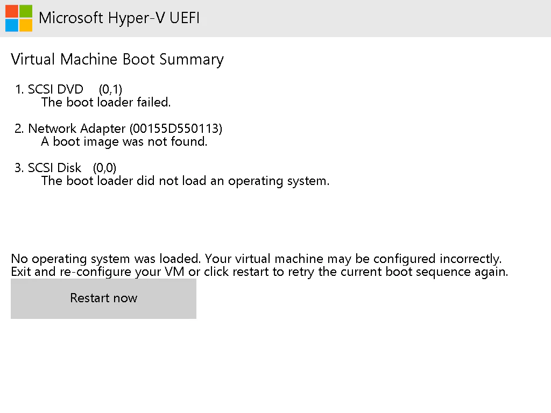Click the Microsoft Hyper-V UEFI title

point(119,18)
